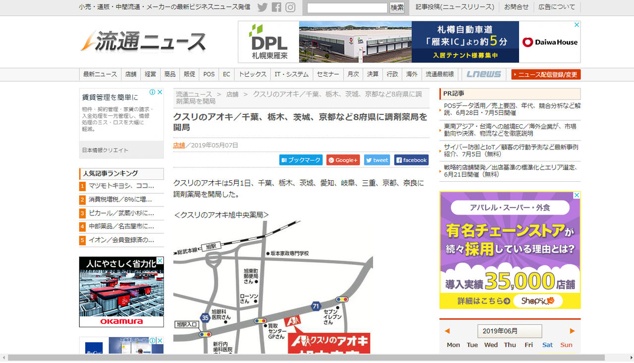Select 月次 in navigation menu
The width and height of the screenshot is (634, 363).
(353, 74)
